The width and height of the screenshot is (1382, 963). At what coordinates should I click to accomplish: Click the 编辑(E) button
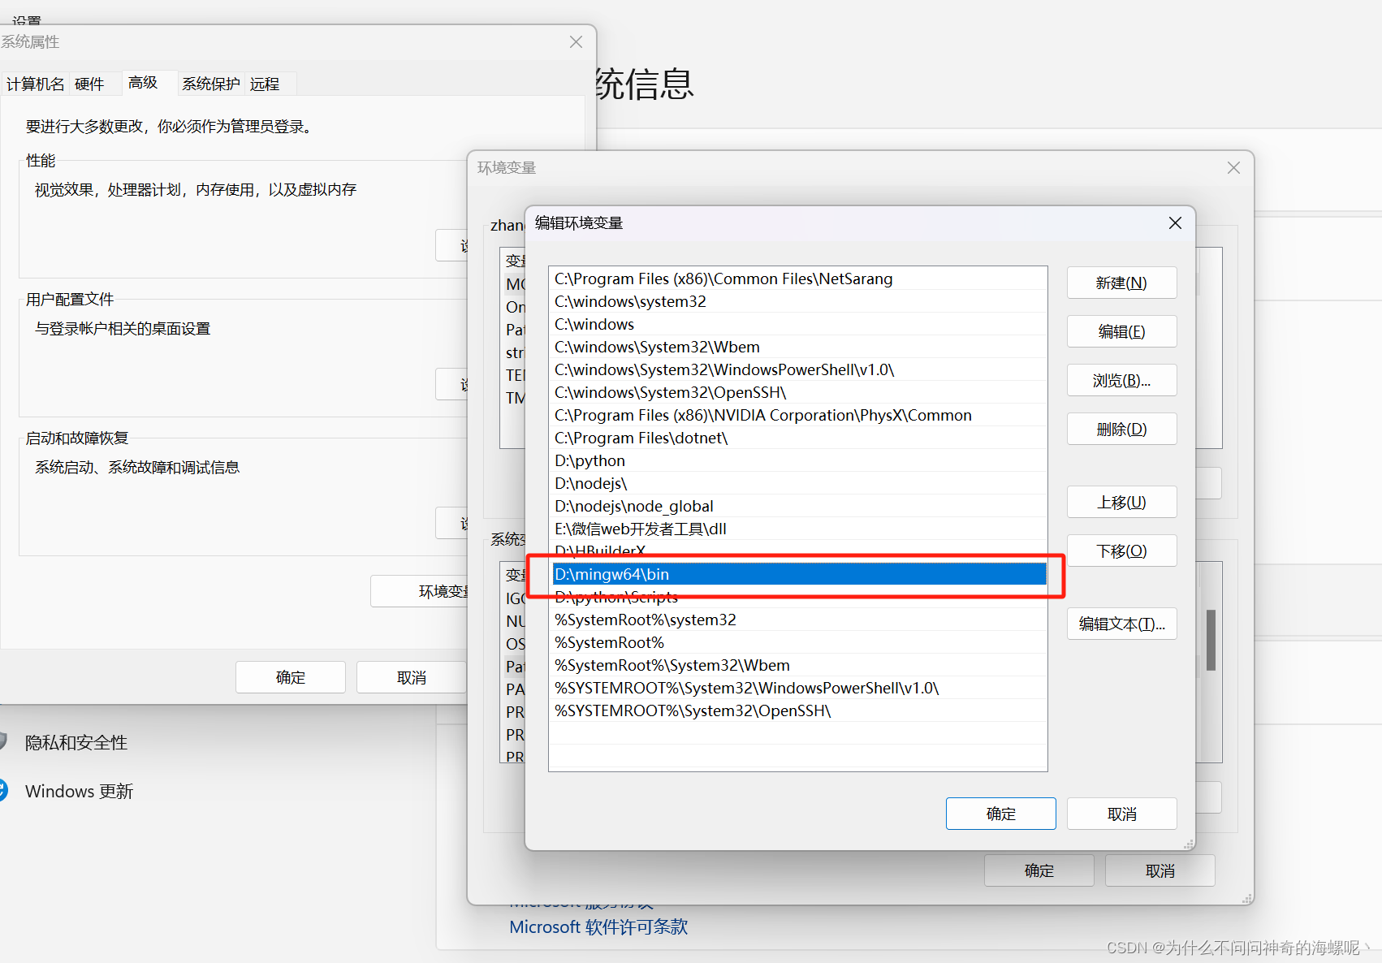coord(1121,331)
